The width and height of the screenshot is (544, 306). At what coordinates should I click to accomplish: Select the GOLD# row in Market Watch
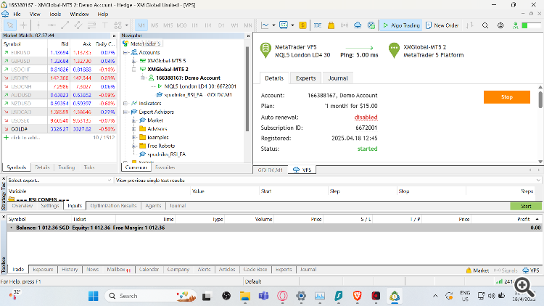[x=59, y=129]
